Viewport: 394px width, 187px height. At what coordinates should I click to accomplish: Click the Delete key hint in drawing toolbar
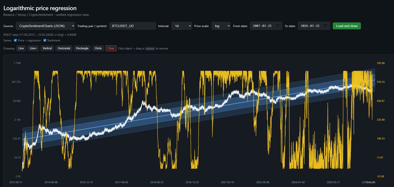pos(150,48)
